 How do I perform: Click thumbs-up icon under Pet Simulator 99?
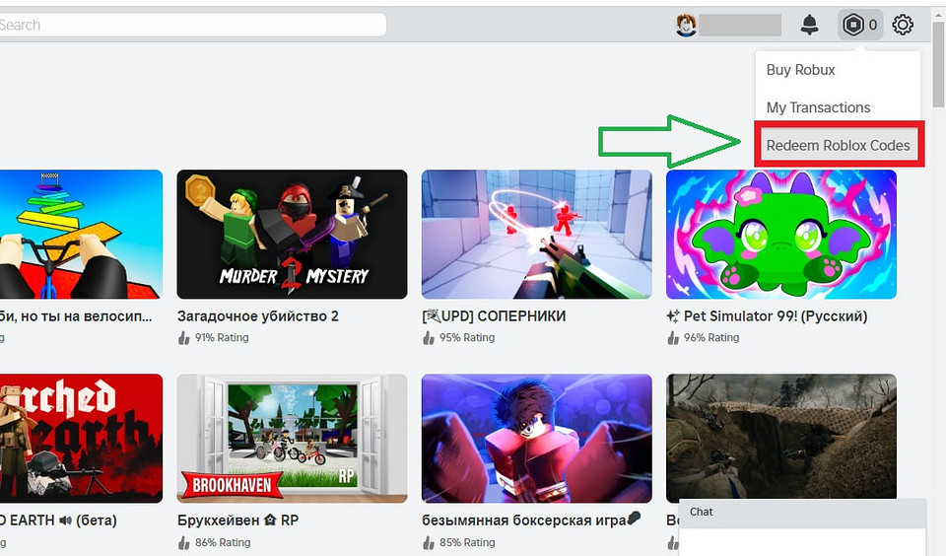(672, 338)
